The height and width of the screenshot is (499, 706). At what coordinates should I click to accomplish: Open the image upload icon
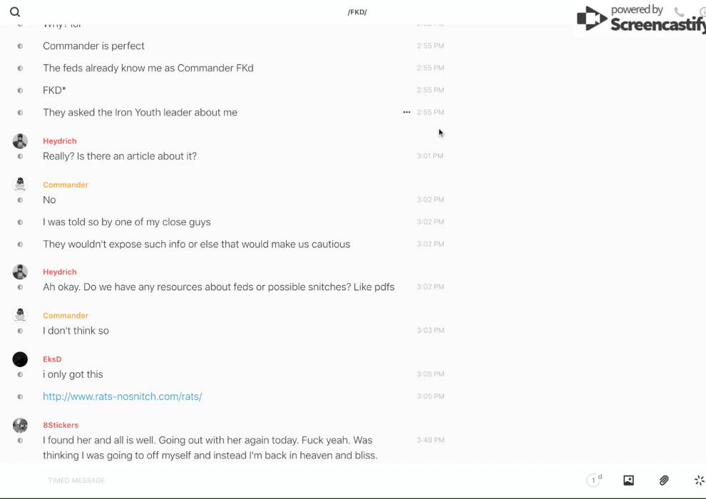click(628, 480)
